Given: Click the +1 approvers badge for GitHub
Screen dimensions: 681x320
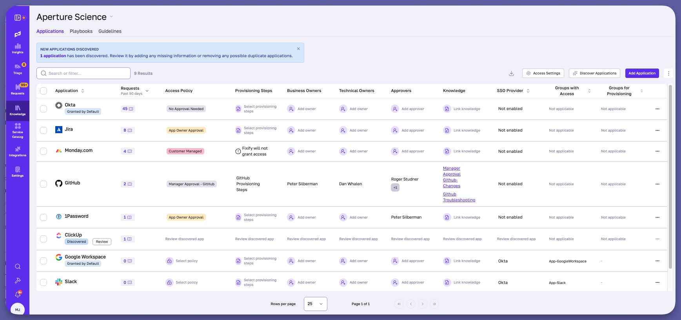Looking at the screenshot, I should tap(395, 188).
